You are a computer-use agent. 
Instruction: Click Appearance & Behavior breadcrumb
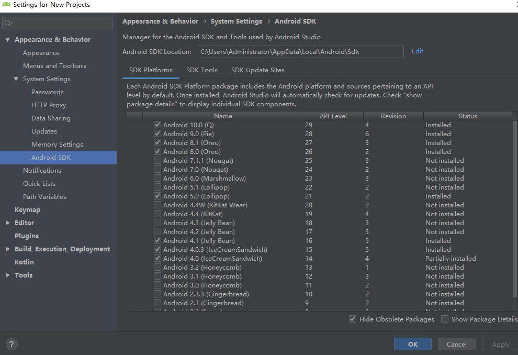[160, 21]
